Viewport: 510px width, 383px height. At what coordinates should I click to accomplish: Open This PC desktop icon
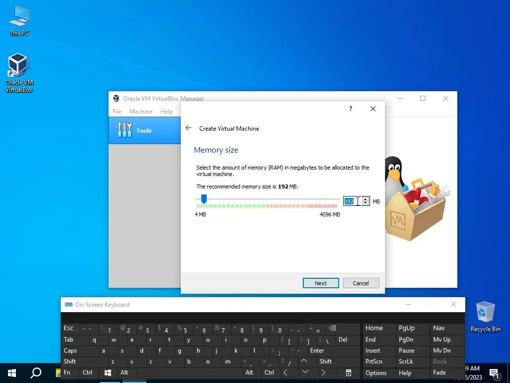(19, 20)
